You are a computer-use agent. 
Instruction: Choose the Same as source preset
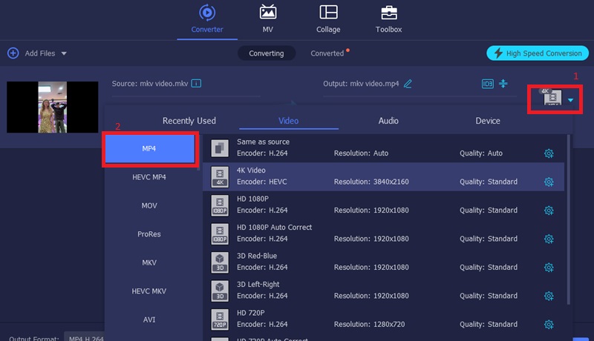click(383, 148)
